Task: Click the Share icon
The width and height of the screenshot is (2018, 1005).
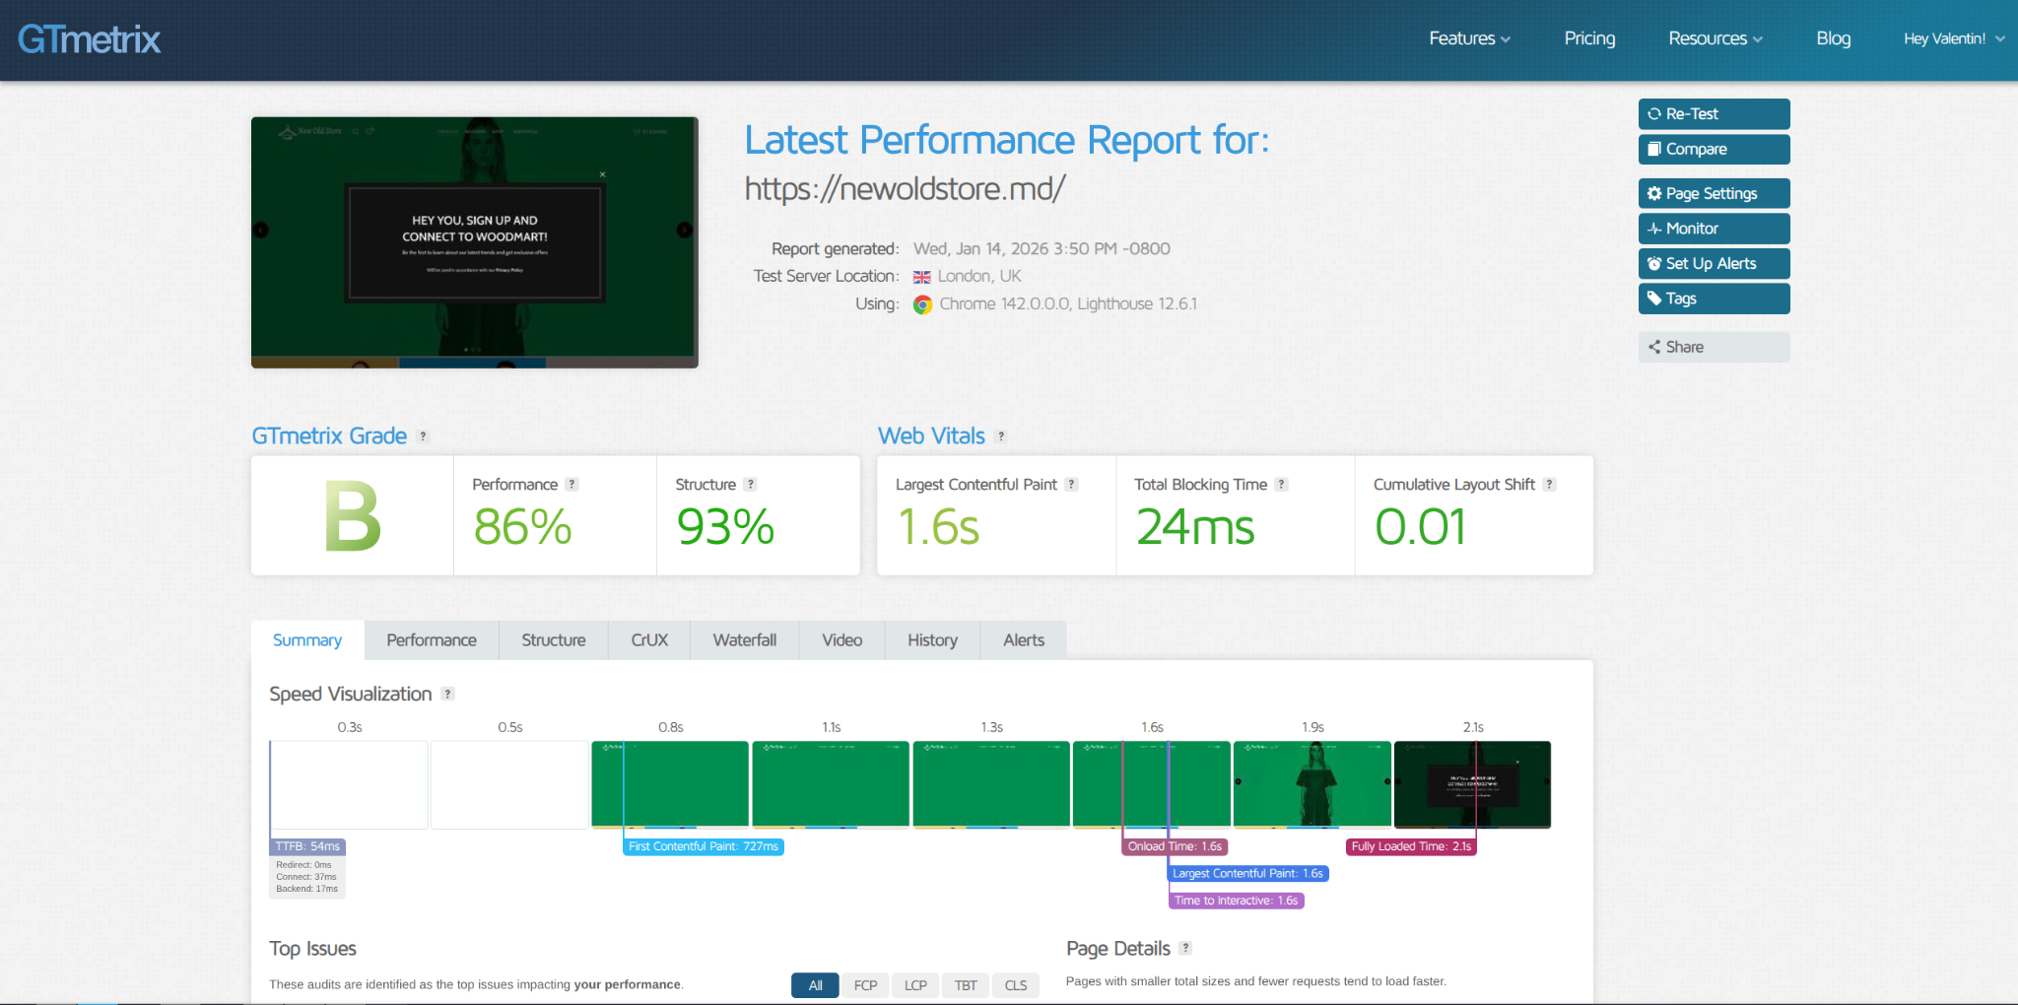Action: pos(1654,347)
